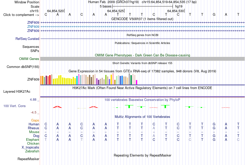Select the Zebrafish species label
This screenshot has height=165, width=245.
pos(32,151)
